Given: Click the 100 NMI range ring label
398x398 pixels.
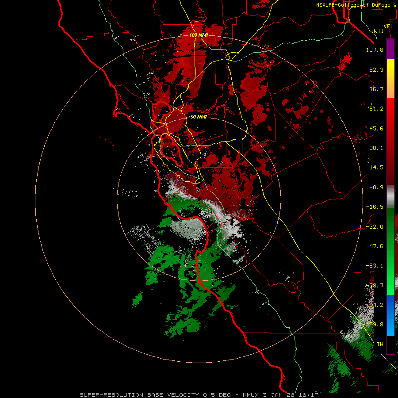Looking at the screenshot, I should click(x=199, y=35).
